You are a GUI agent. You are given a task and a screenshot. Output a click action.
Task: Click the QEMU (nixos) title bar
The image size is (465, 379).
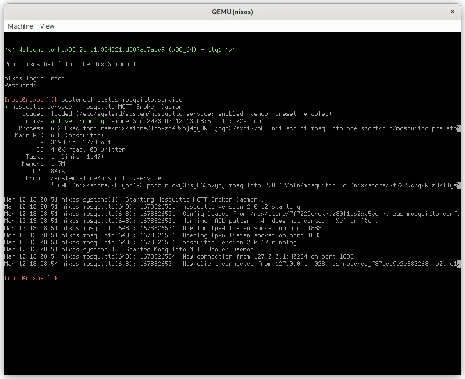pos(232,12)
